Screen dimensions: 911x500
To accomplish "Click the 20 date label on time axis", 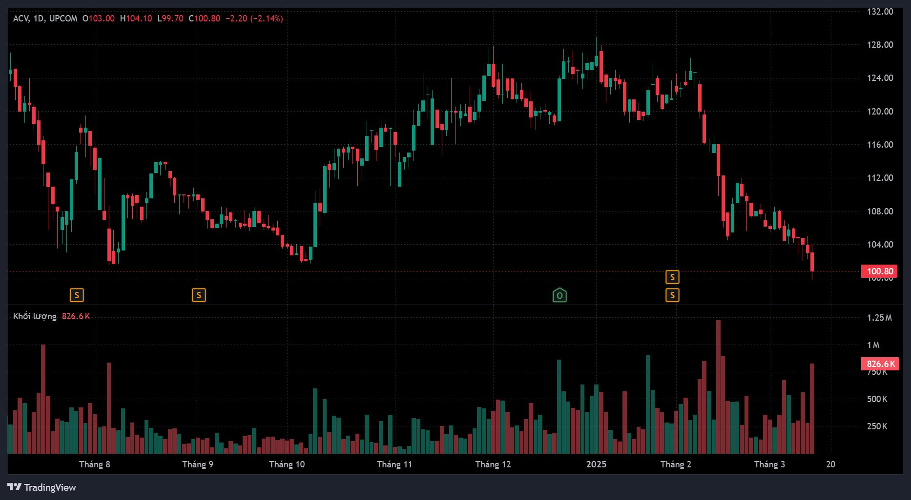I will tap(830, 464).
